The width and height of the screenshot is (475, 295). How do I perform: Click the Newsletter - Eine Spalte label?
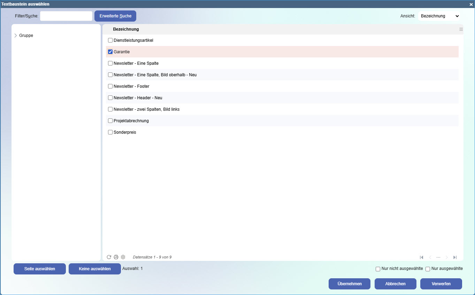click(x=136, y=63)
